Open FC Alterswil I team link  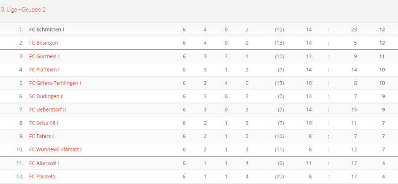44,163
